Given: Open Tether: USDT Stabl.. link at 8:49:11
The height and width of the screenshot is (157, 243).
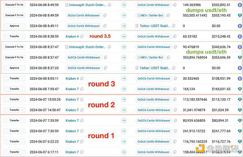Looking at the screenshot, I should [155, 26].
